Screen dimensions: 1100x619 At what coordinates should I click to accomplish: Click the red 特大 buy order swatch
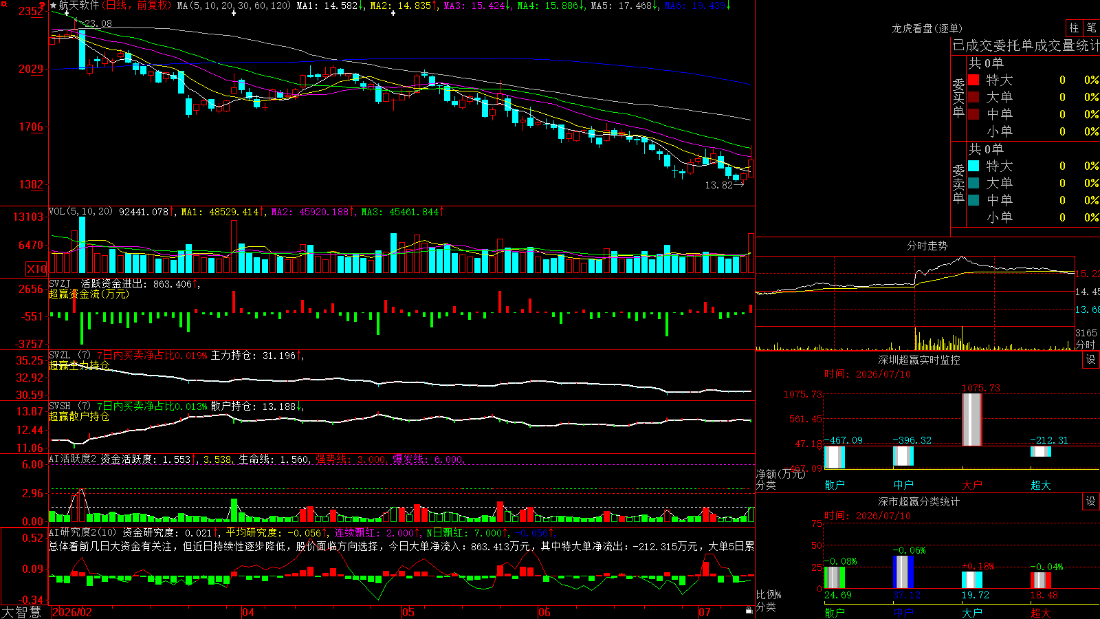coord(973,80)
